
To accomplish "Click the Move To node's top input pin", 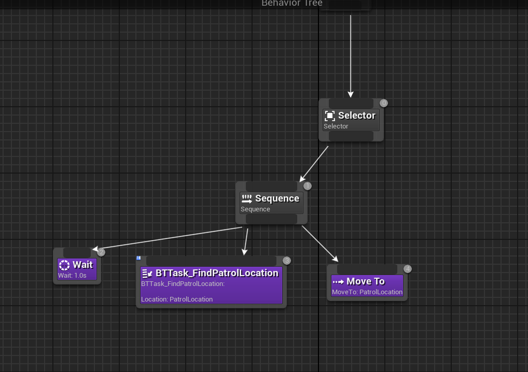I will point(367,269).
